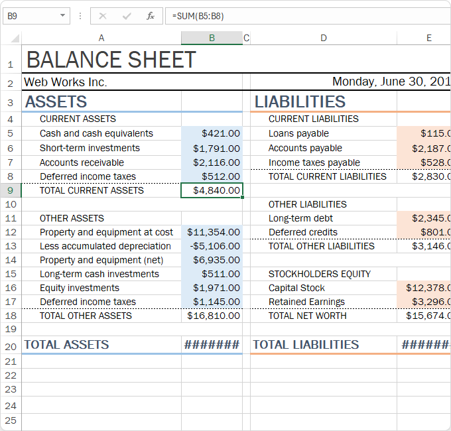The height and width of the screenshot is (431, 451).
Task: Select the LIABILITIES heading cell
Action: tap(300, 102)
